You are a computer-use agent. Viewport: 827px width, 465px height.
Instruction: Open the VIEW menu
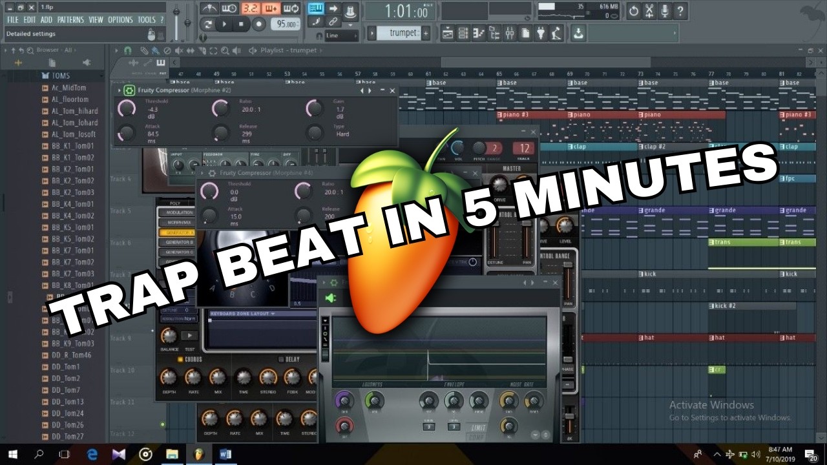coord(96,20)
